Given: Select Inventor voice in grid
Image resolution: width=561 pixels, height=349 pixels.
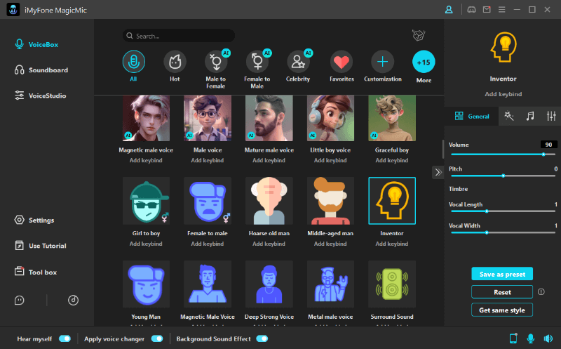Looking at the screenshot, I should coord(392,201).
